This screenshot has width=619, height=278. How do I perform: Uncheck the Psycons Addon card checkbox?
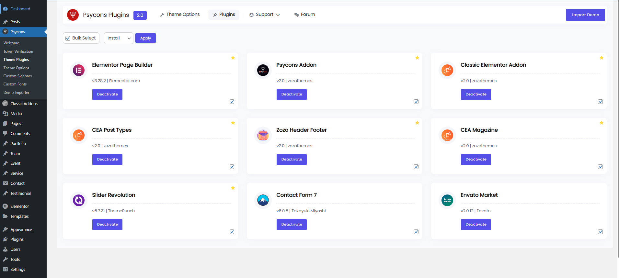[416, 102]
